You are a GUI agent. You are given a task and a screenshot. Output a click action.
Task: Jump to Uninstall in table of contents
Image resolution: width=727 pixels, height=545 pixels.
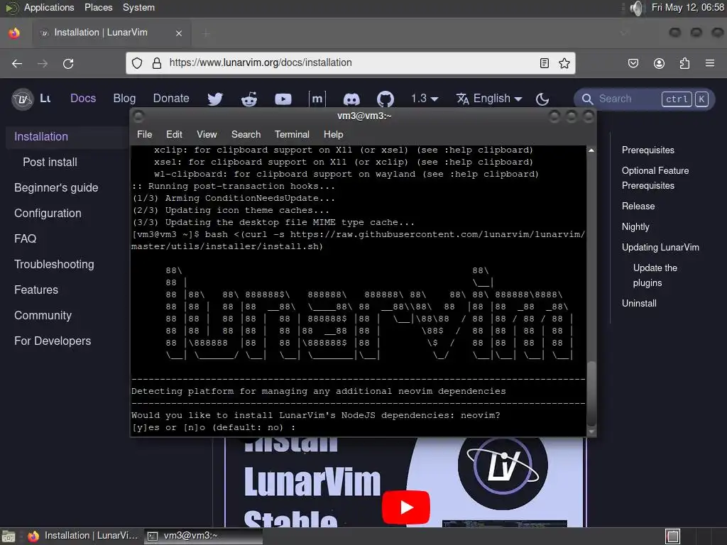[x=639, y=304]
